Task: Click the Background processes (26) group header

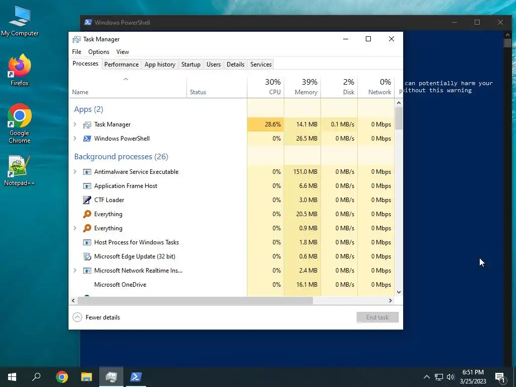Action: (121, 157)
